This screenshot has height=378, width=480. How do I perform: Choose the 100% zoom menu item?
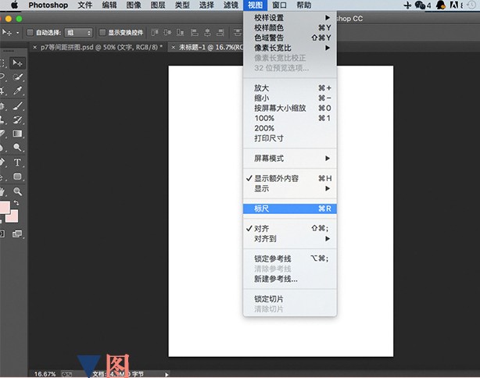(289, 119)
